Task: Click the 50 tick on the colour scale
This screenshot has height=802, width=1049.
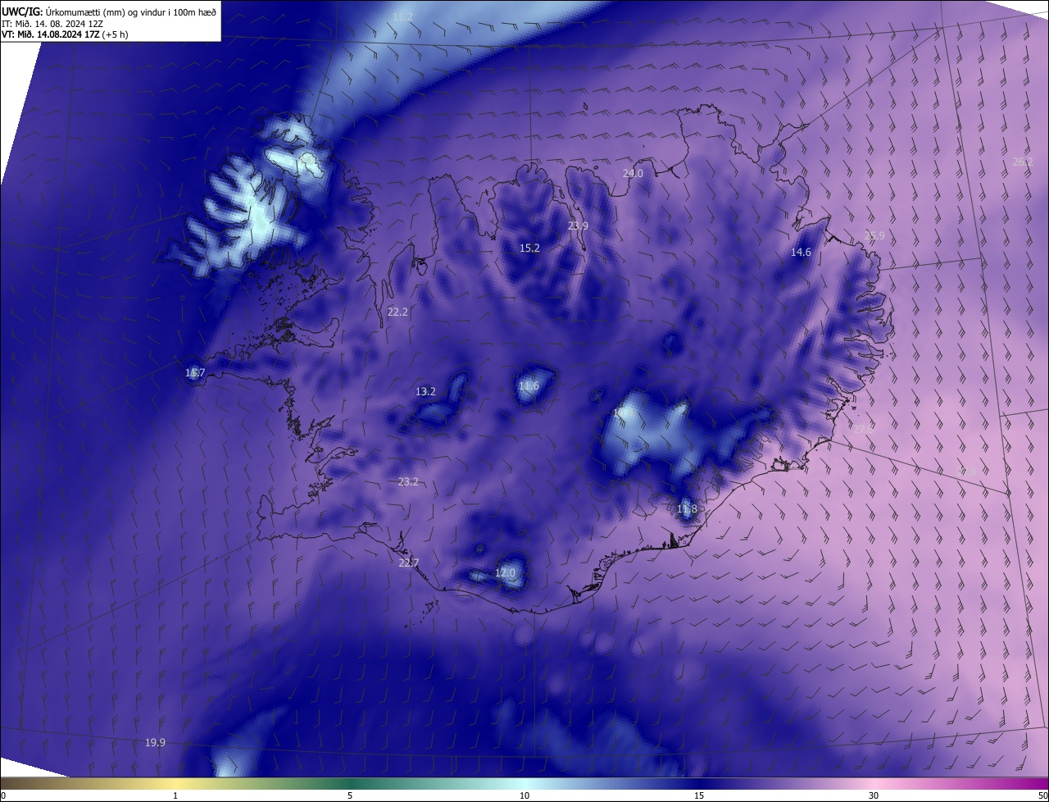Action: 1042,795
